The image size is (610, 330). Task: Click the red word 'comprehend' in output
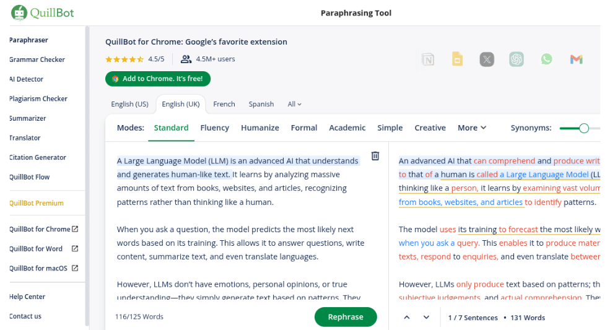[x=512, y=161]
